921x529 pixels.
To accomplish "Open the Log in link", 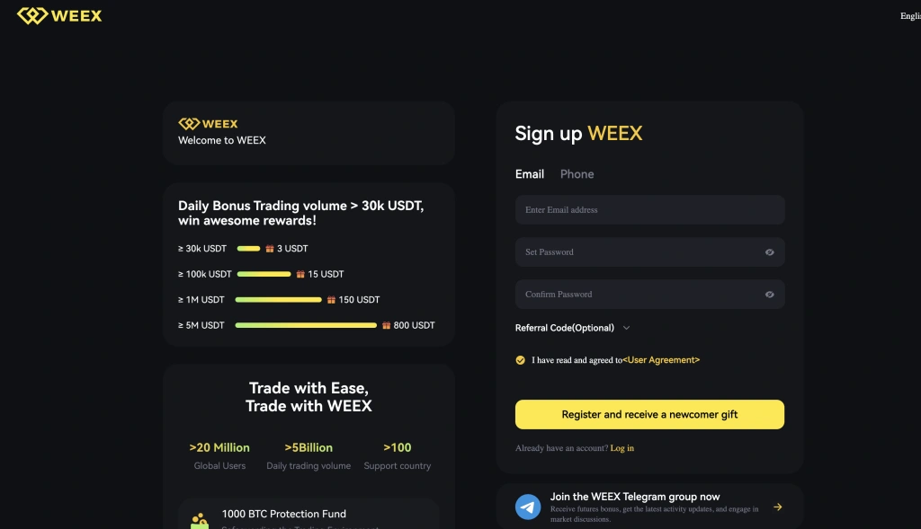I will tap(622, 448).
